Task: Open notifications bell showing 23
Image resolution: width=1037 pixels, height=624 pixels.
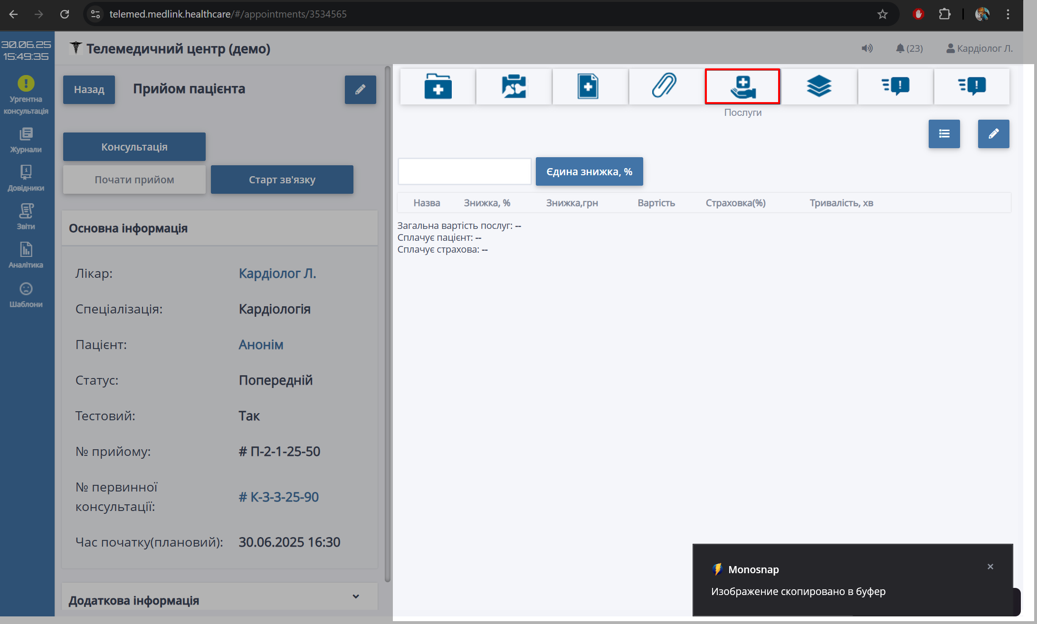Action: pyautogui.click(x=909, y=48)
